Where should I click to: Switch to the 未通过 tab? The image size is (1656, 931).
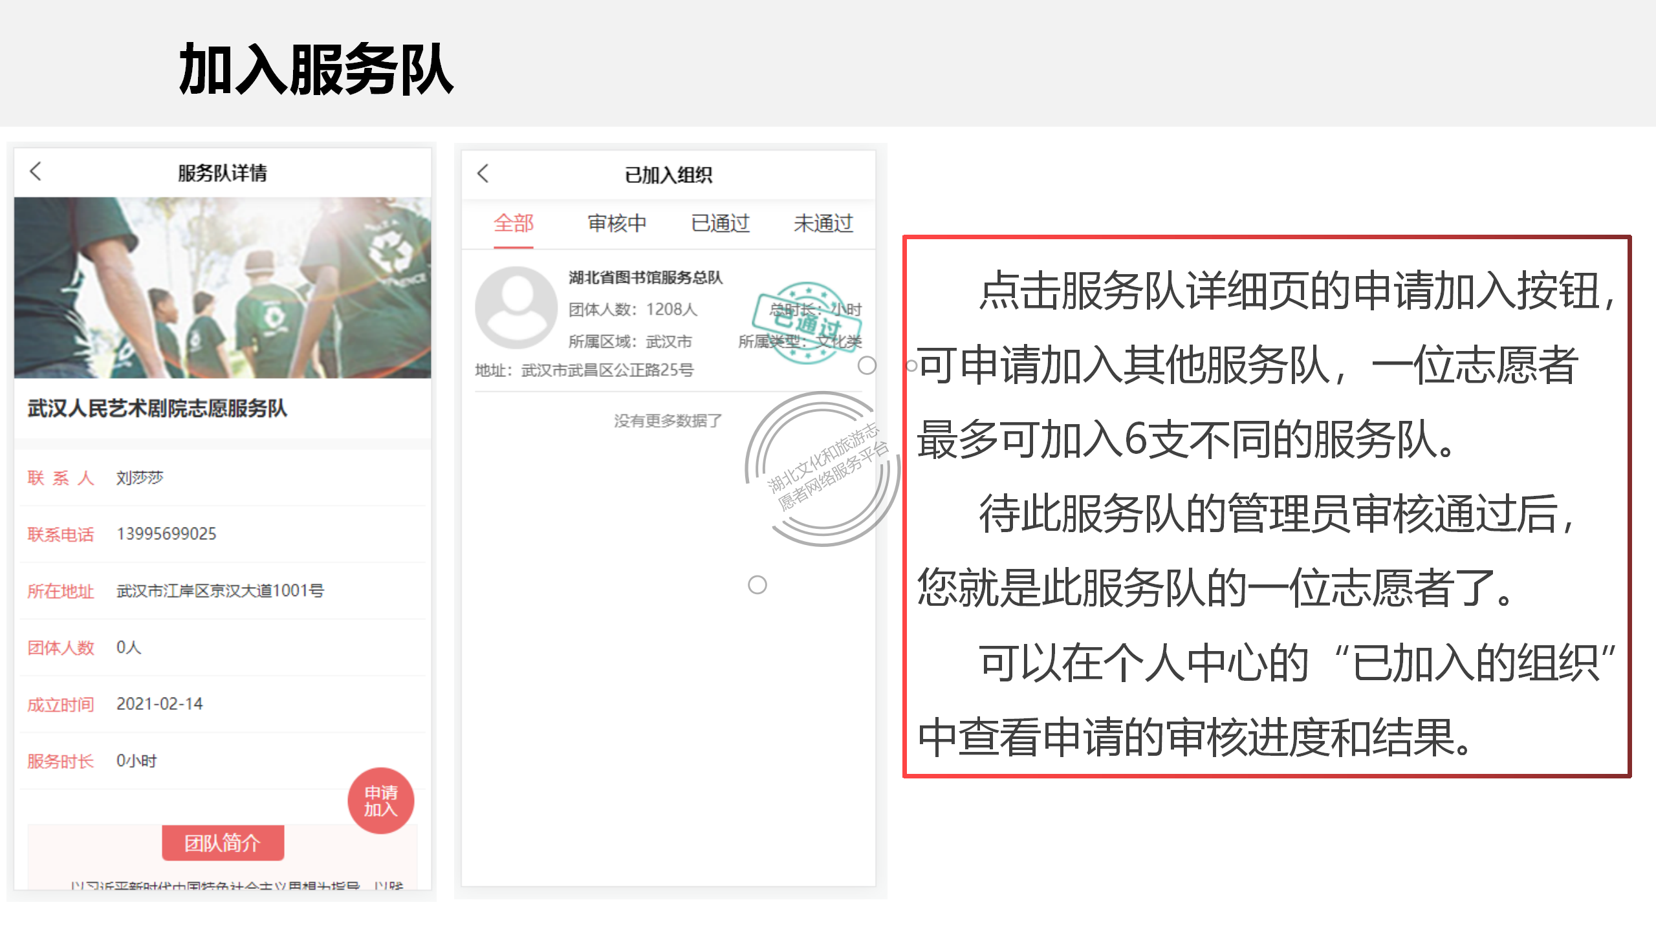click(x=823, y=224)
